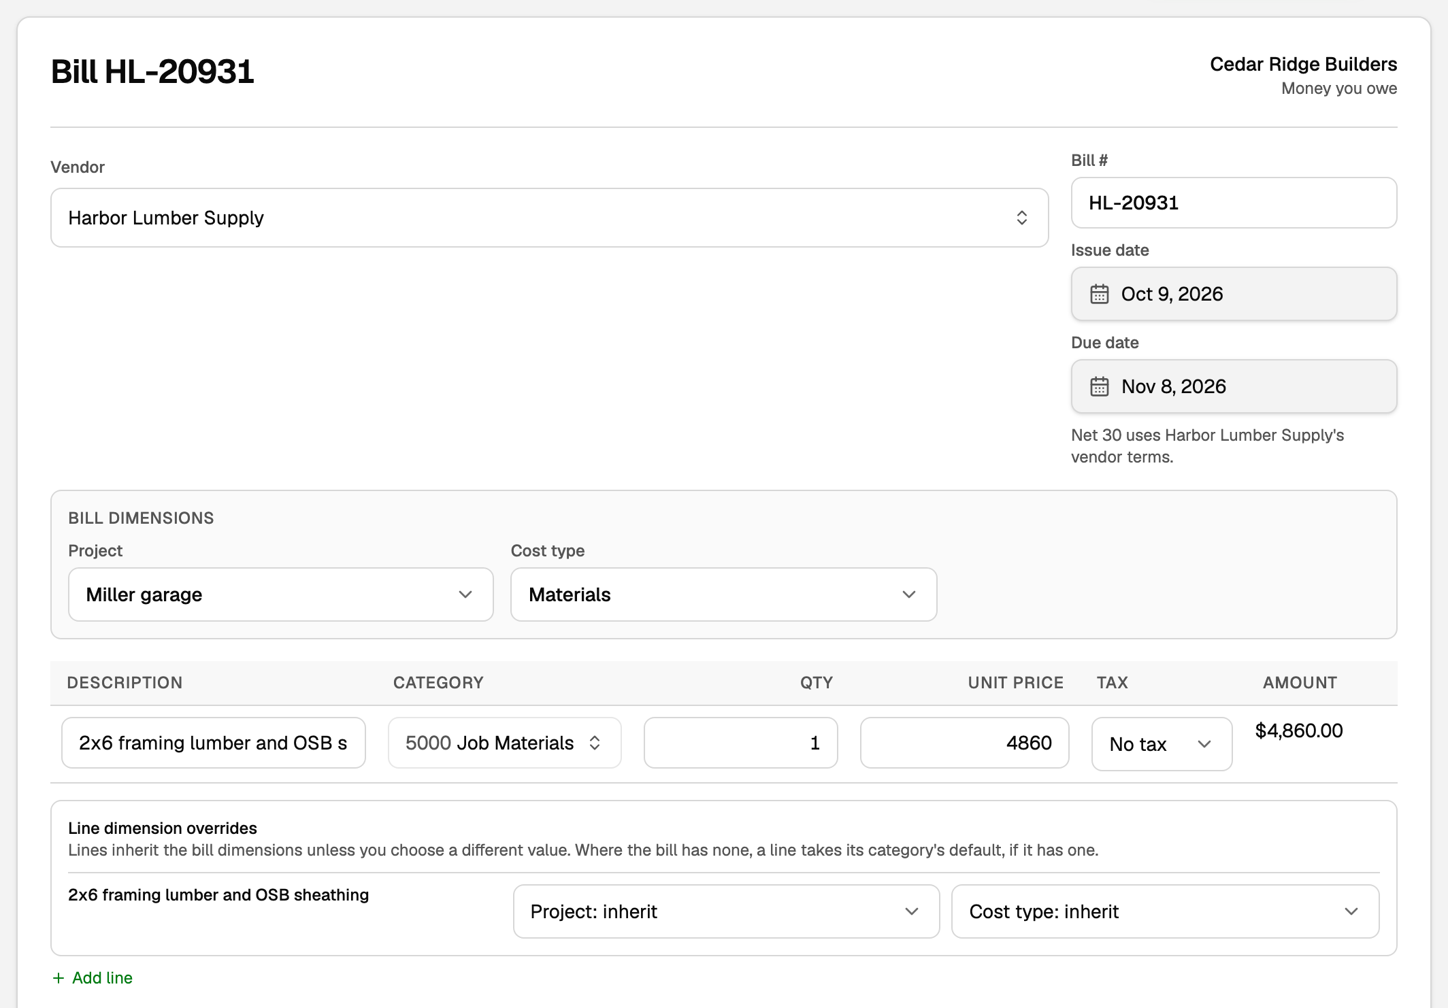Open the Vendor Harbor Lumber Supply dropdown
The image size is (1448, 1008).
pos(549,218)
